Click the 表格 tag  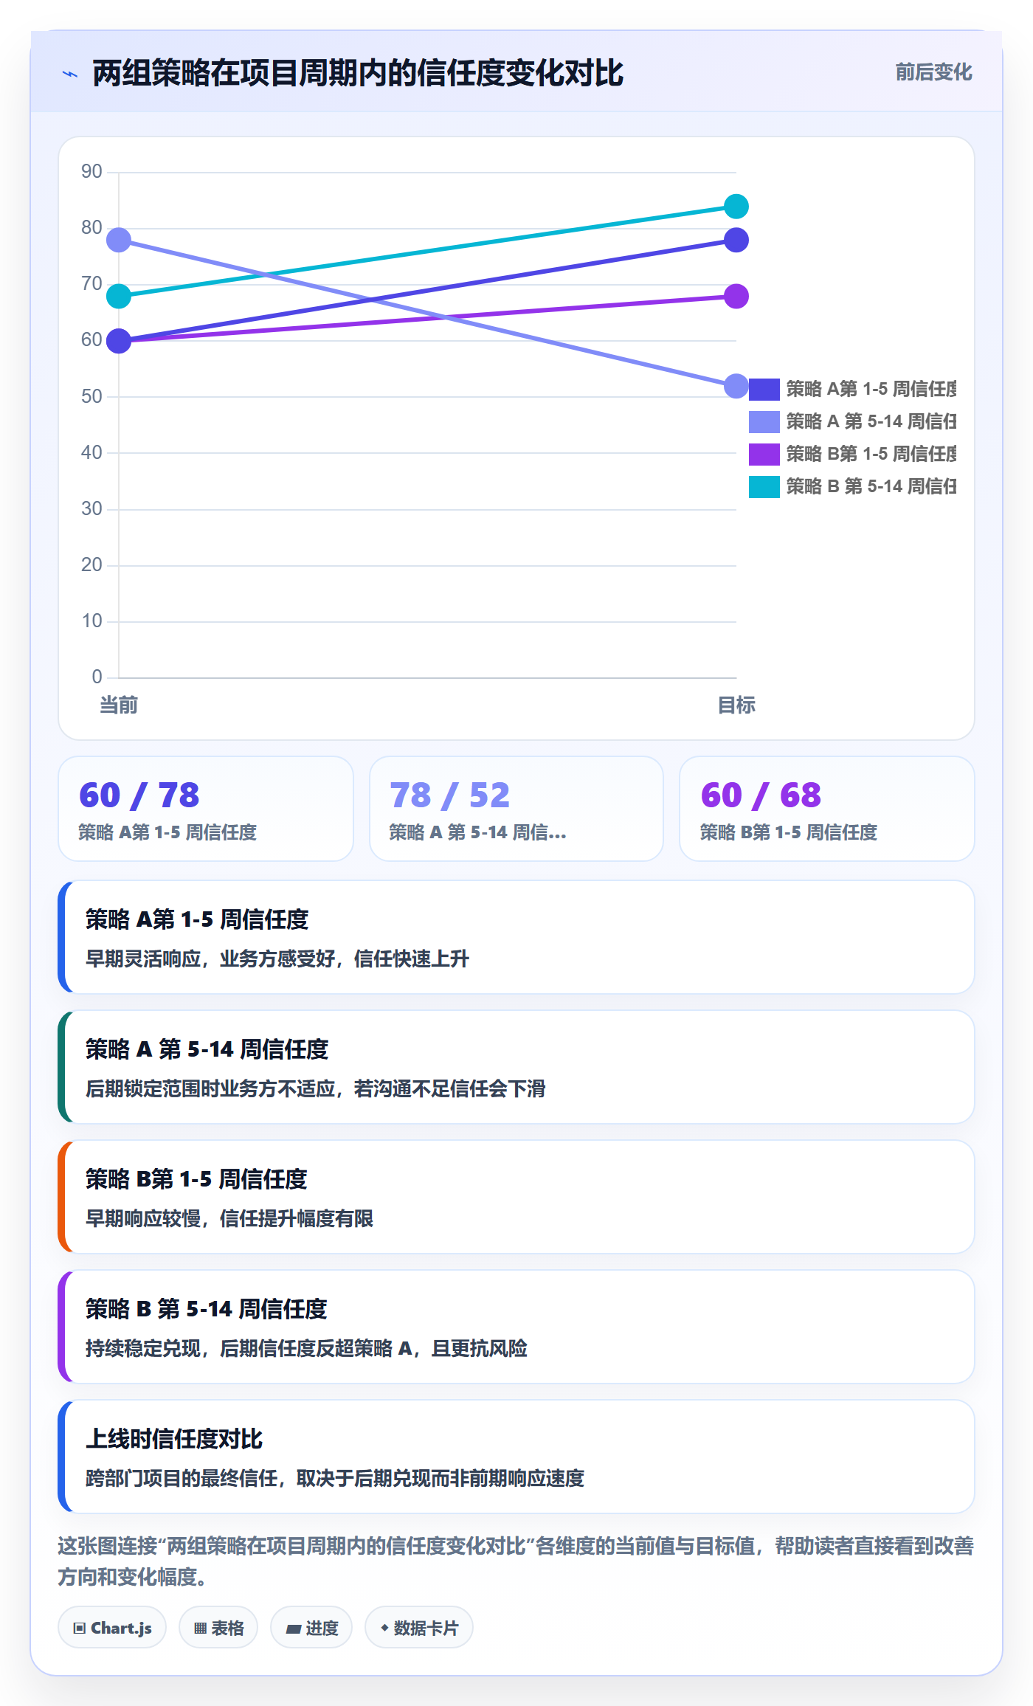218,1627
